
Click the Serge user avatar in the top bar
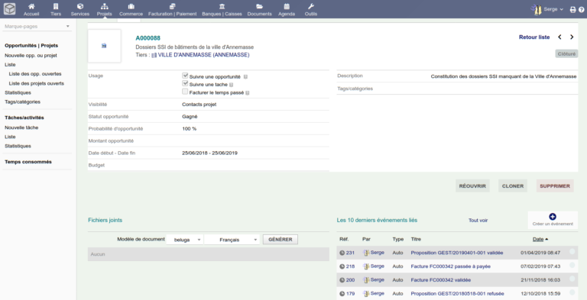[x=537, y=9]
